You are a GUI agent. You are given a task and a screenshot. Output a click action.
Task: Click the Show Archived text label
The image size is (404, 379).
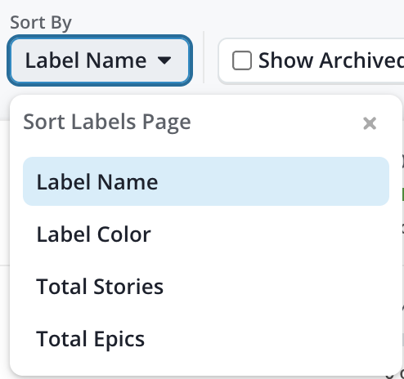point(331,60)
